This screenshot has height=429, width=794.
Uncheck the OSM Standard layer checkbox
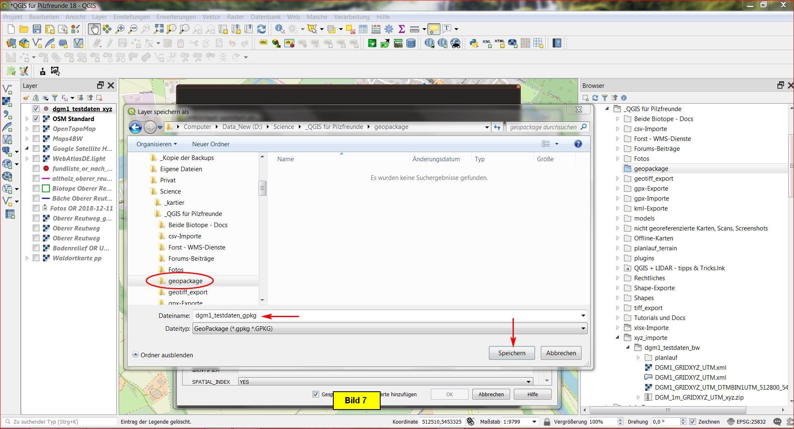(x=36, y=119)
